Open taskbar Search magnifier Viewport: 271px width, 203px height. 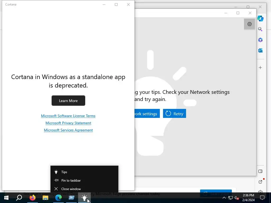point(19,198)
